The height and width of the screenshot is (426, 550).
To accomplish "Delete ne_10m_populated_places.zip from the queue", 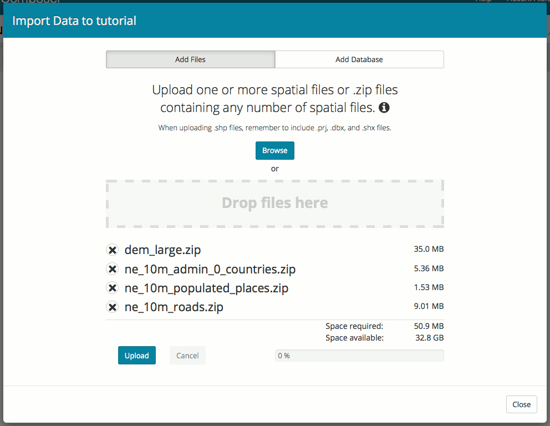I will pos(112,288).
